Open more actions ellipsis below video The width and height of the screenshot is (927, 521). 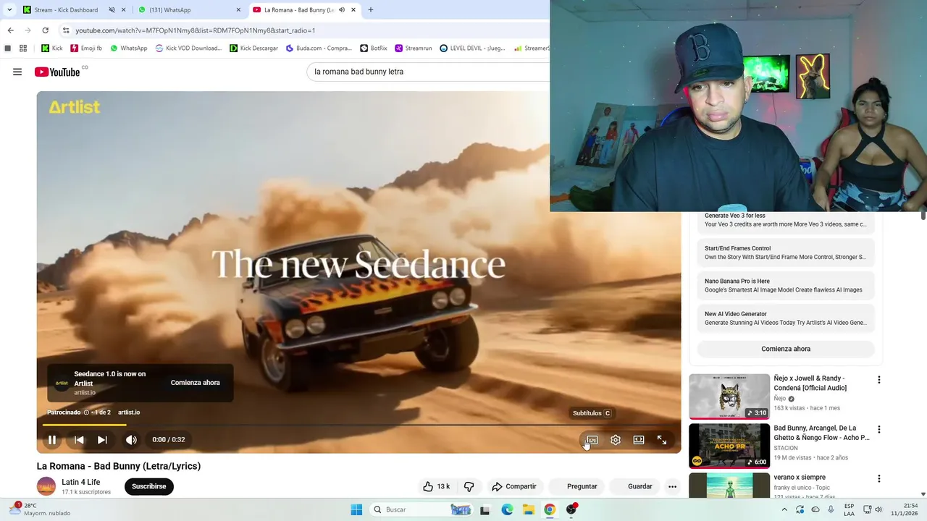click(x=672, y=486)
